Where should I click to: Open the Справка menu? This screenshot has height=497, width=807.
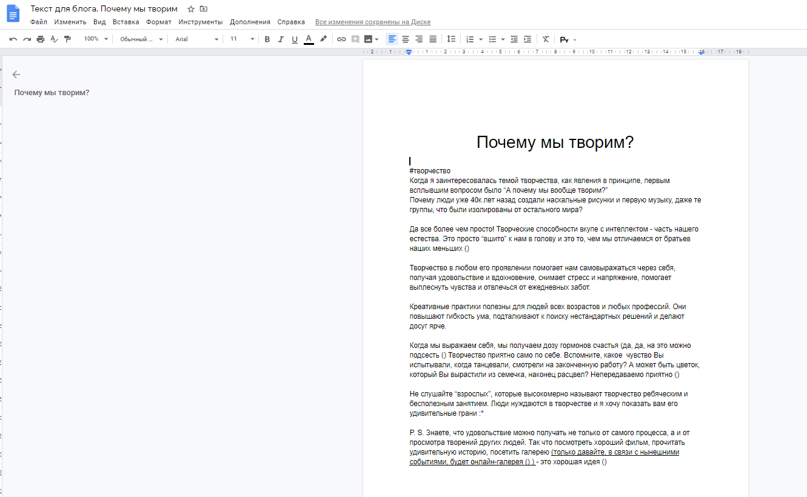291,22
